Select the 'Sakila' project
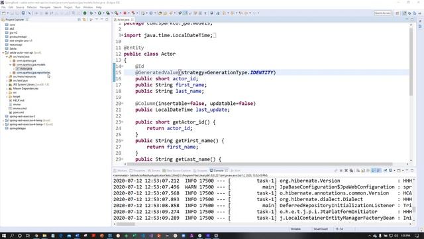The width and height of the screenshot is (424, 239). coord(13,48)
